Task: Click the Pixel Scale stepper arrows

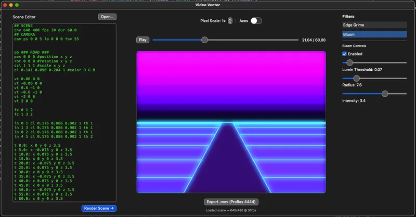Action: click(230, 21)
